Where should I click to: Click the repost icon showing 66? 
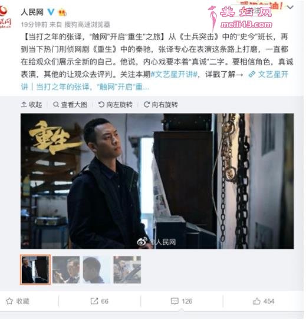[100, 301]
